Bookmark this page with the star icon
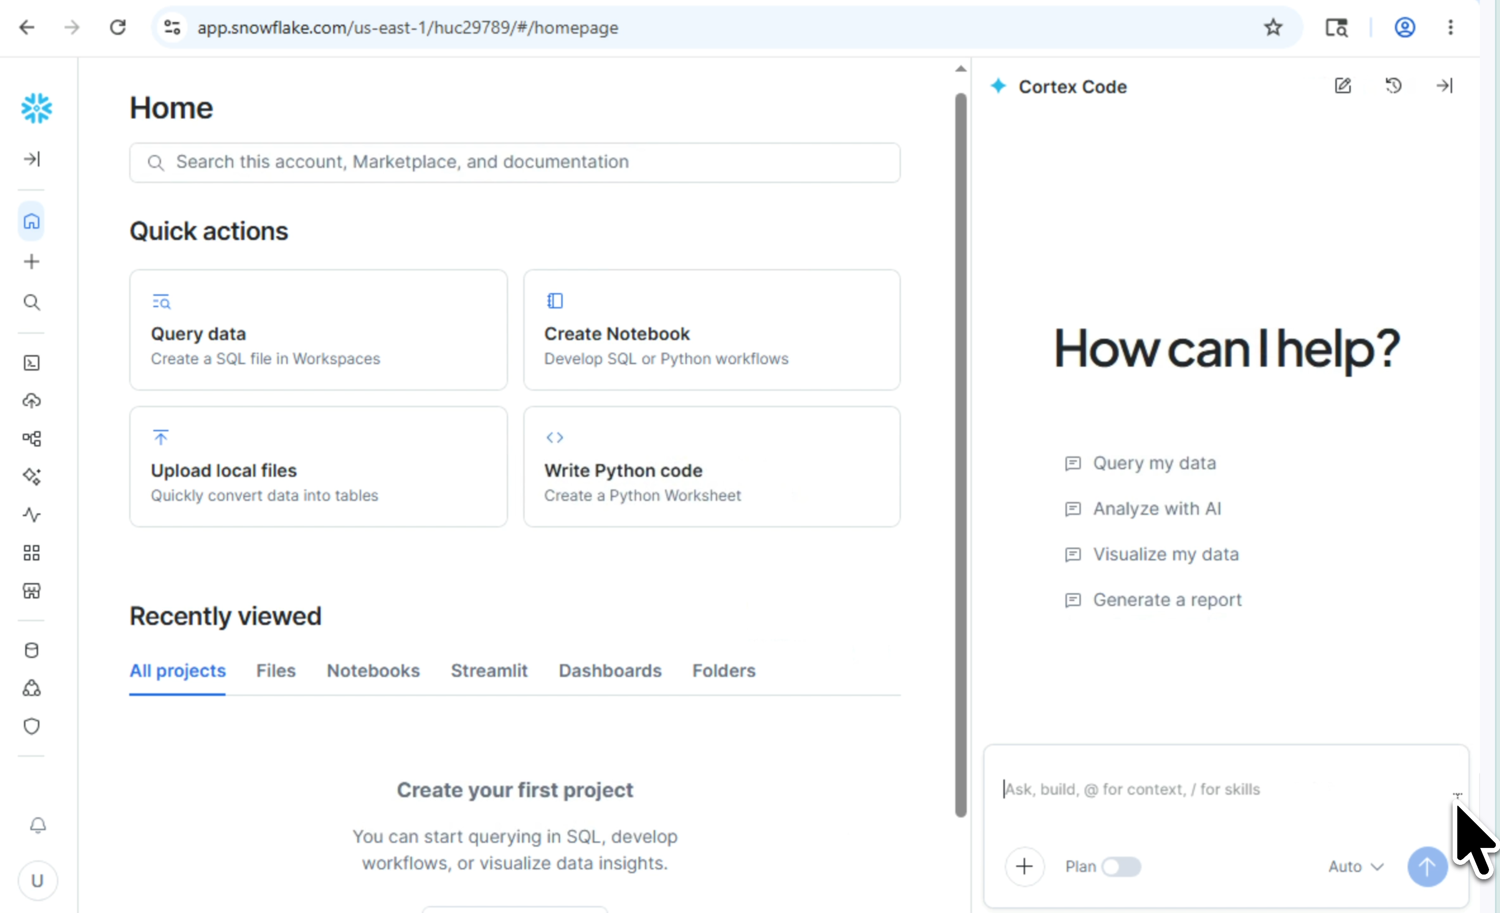This screenshot has width=1500, height=913. tap(1273, 27)
